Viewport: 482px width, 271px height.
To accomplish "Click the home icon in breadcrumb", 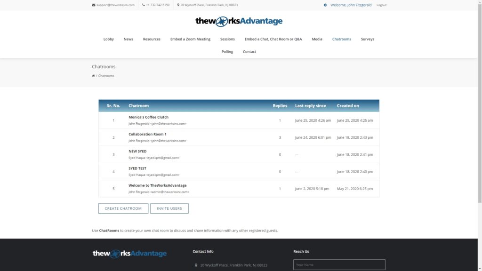I will (x=94, y=76).
